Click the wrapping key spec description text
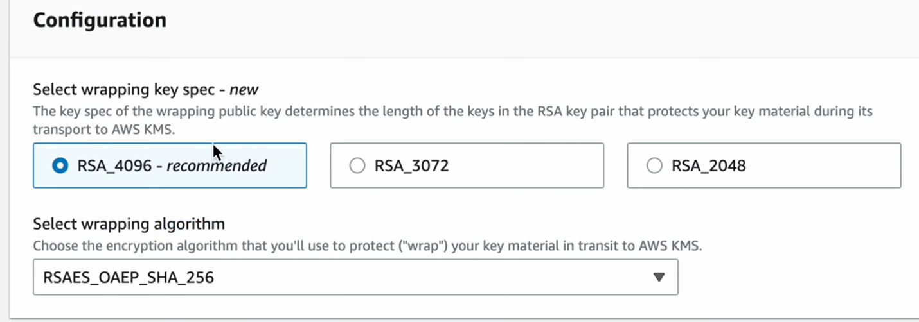Image resolution: width=919 pixels, height=322 pixels. click(450, 112)
